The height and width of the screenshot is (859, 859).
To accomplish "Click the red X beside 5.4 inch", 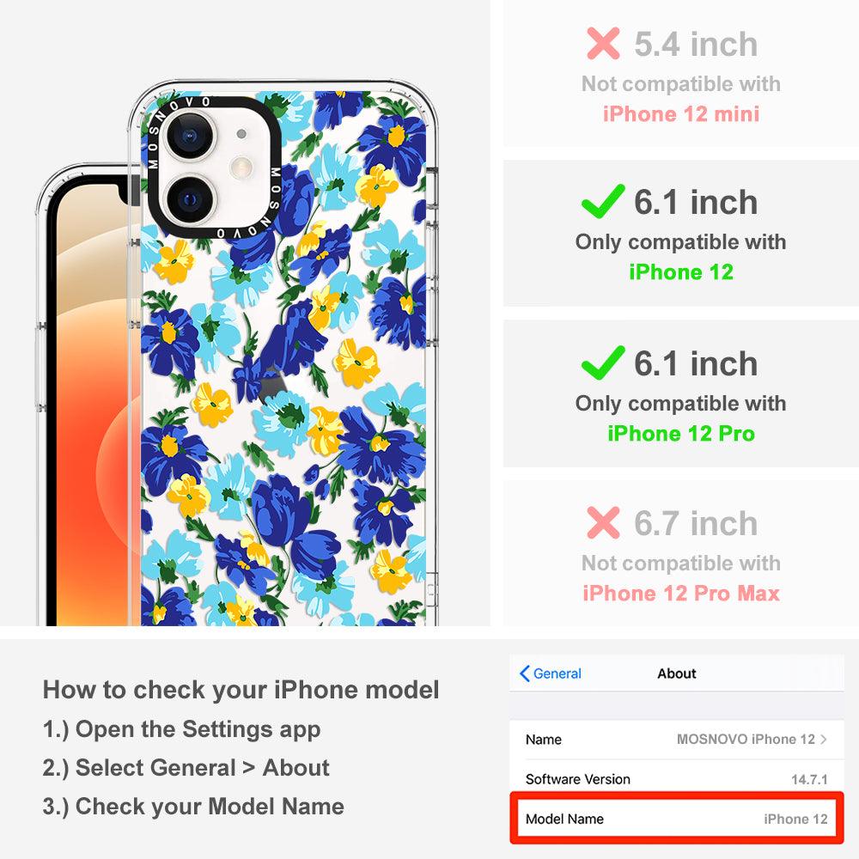I will pyautogui.click(x=603, y=43).
